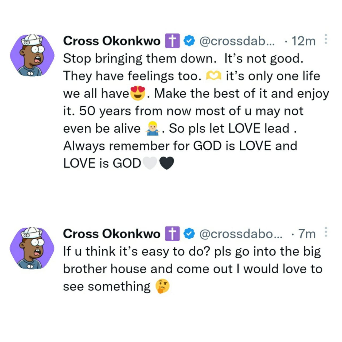The width and height of the screenshot is (342, 342).
Task: Click the heart hands emoji after 'feelings too'
Action: (213, 76)
